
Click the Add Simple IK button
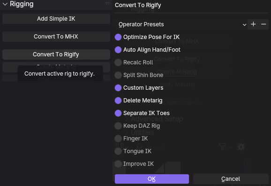click(x=56, y=19)
